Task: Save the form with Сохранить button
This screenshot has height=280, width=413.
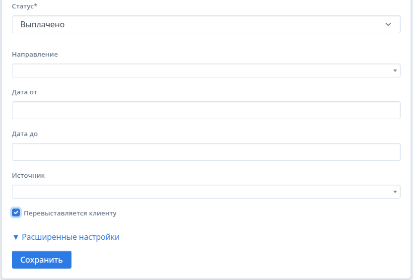Action: [42, 260]
